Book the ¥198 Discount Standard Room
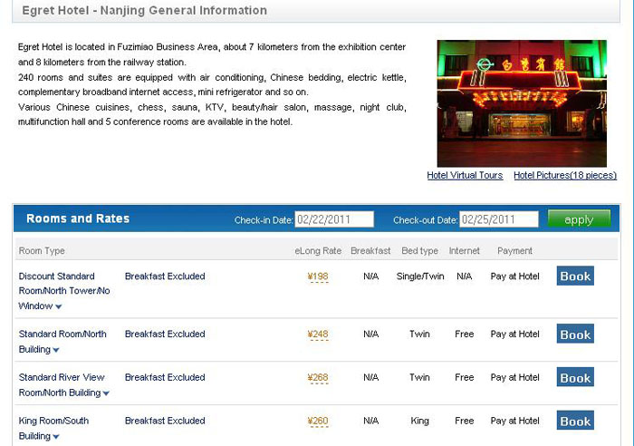The width and height of the screenshot is (634, 446). 575,276
